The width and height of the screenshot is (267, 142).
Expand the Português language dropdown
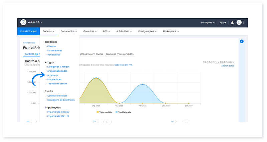[208, 23]
